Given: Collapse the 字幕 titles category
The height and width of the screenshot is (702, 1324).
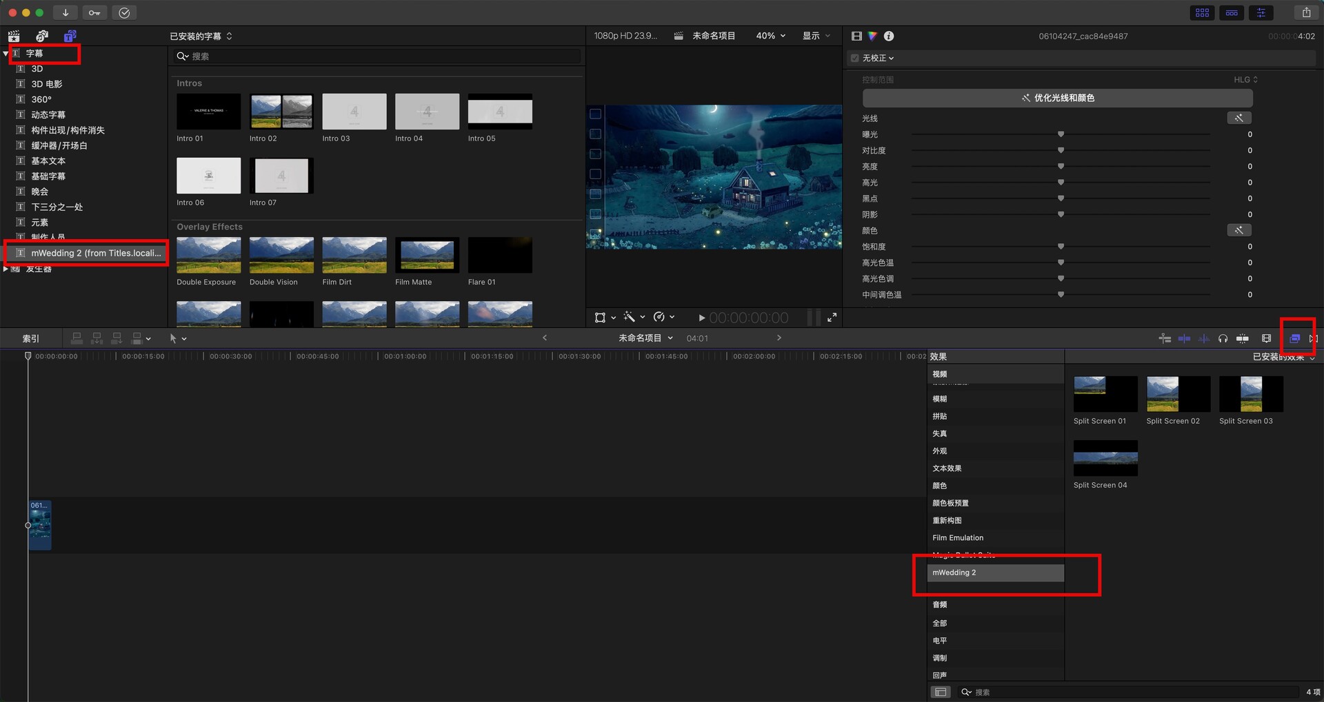Looking at the screenshot, I should [x=6, y=53].
